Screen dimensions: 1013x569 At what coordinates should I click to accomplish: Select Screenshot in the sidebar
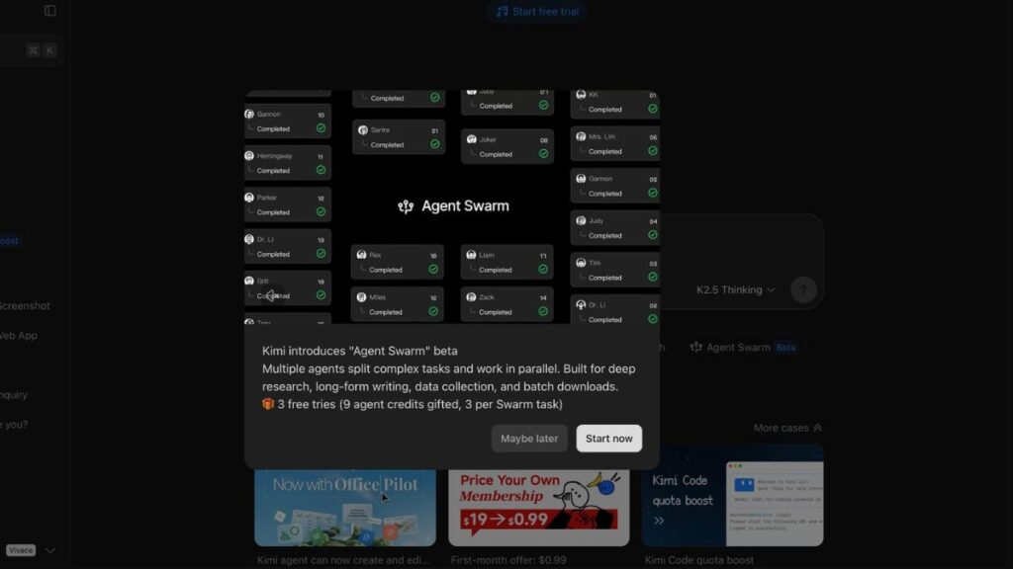(25, 305)
